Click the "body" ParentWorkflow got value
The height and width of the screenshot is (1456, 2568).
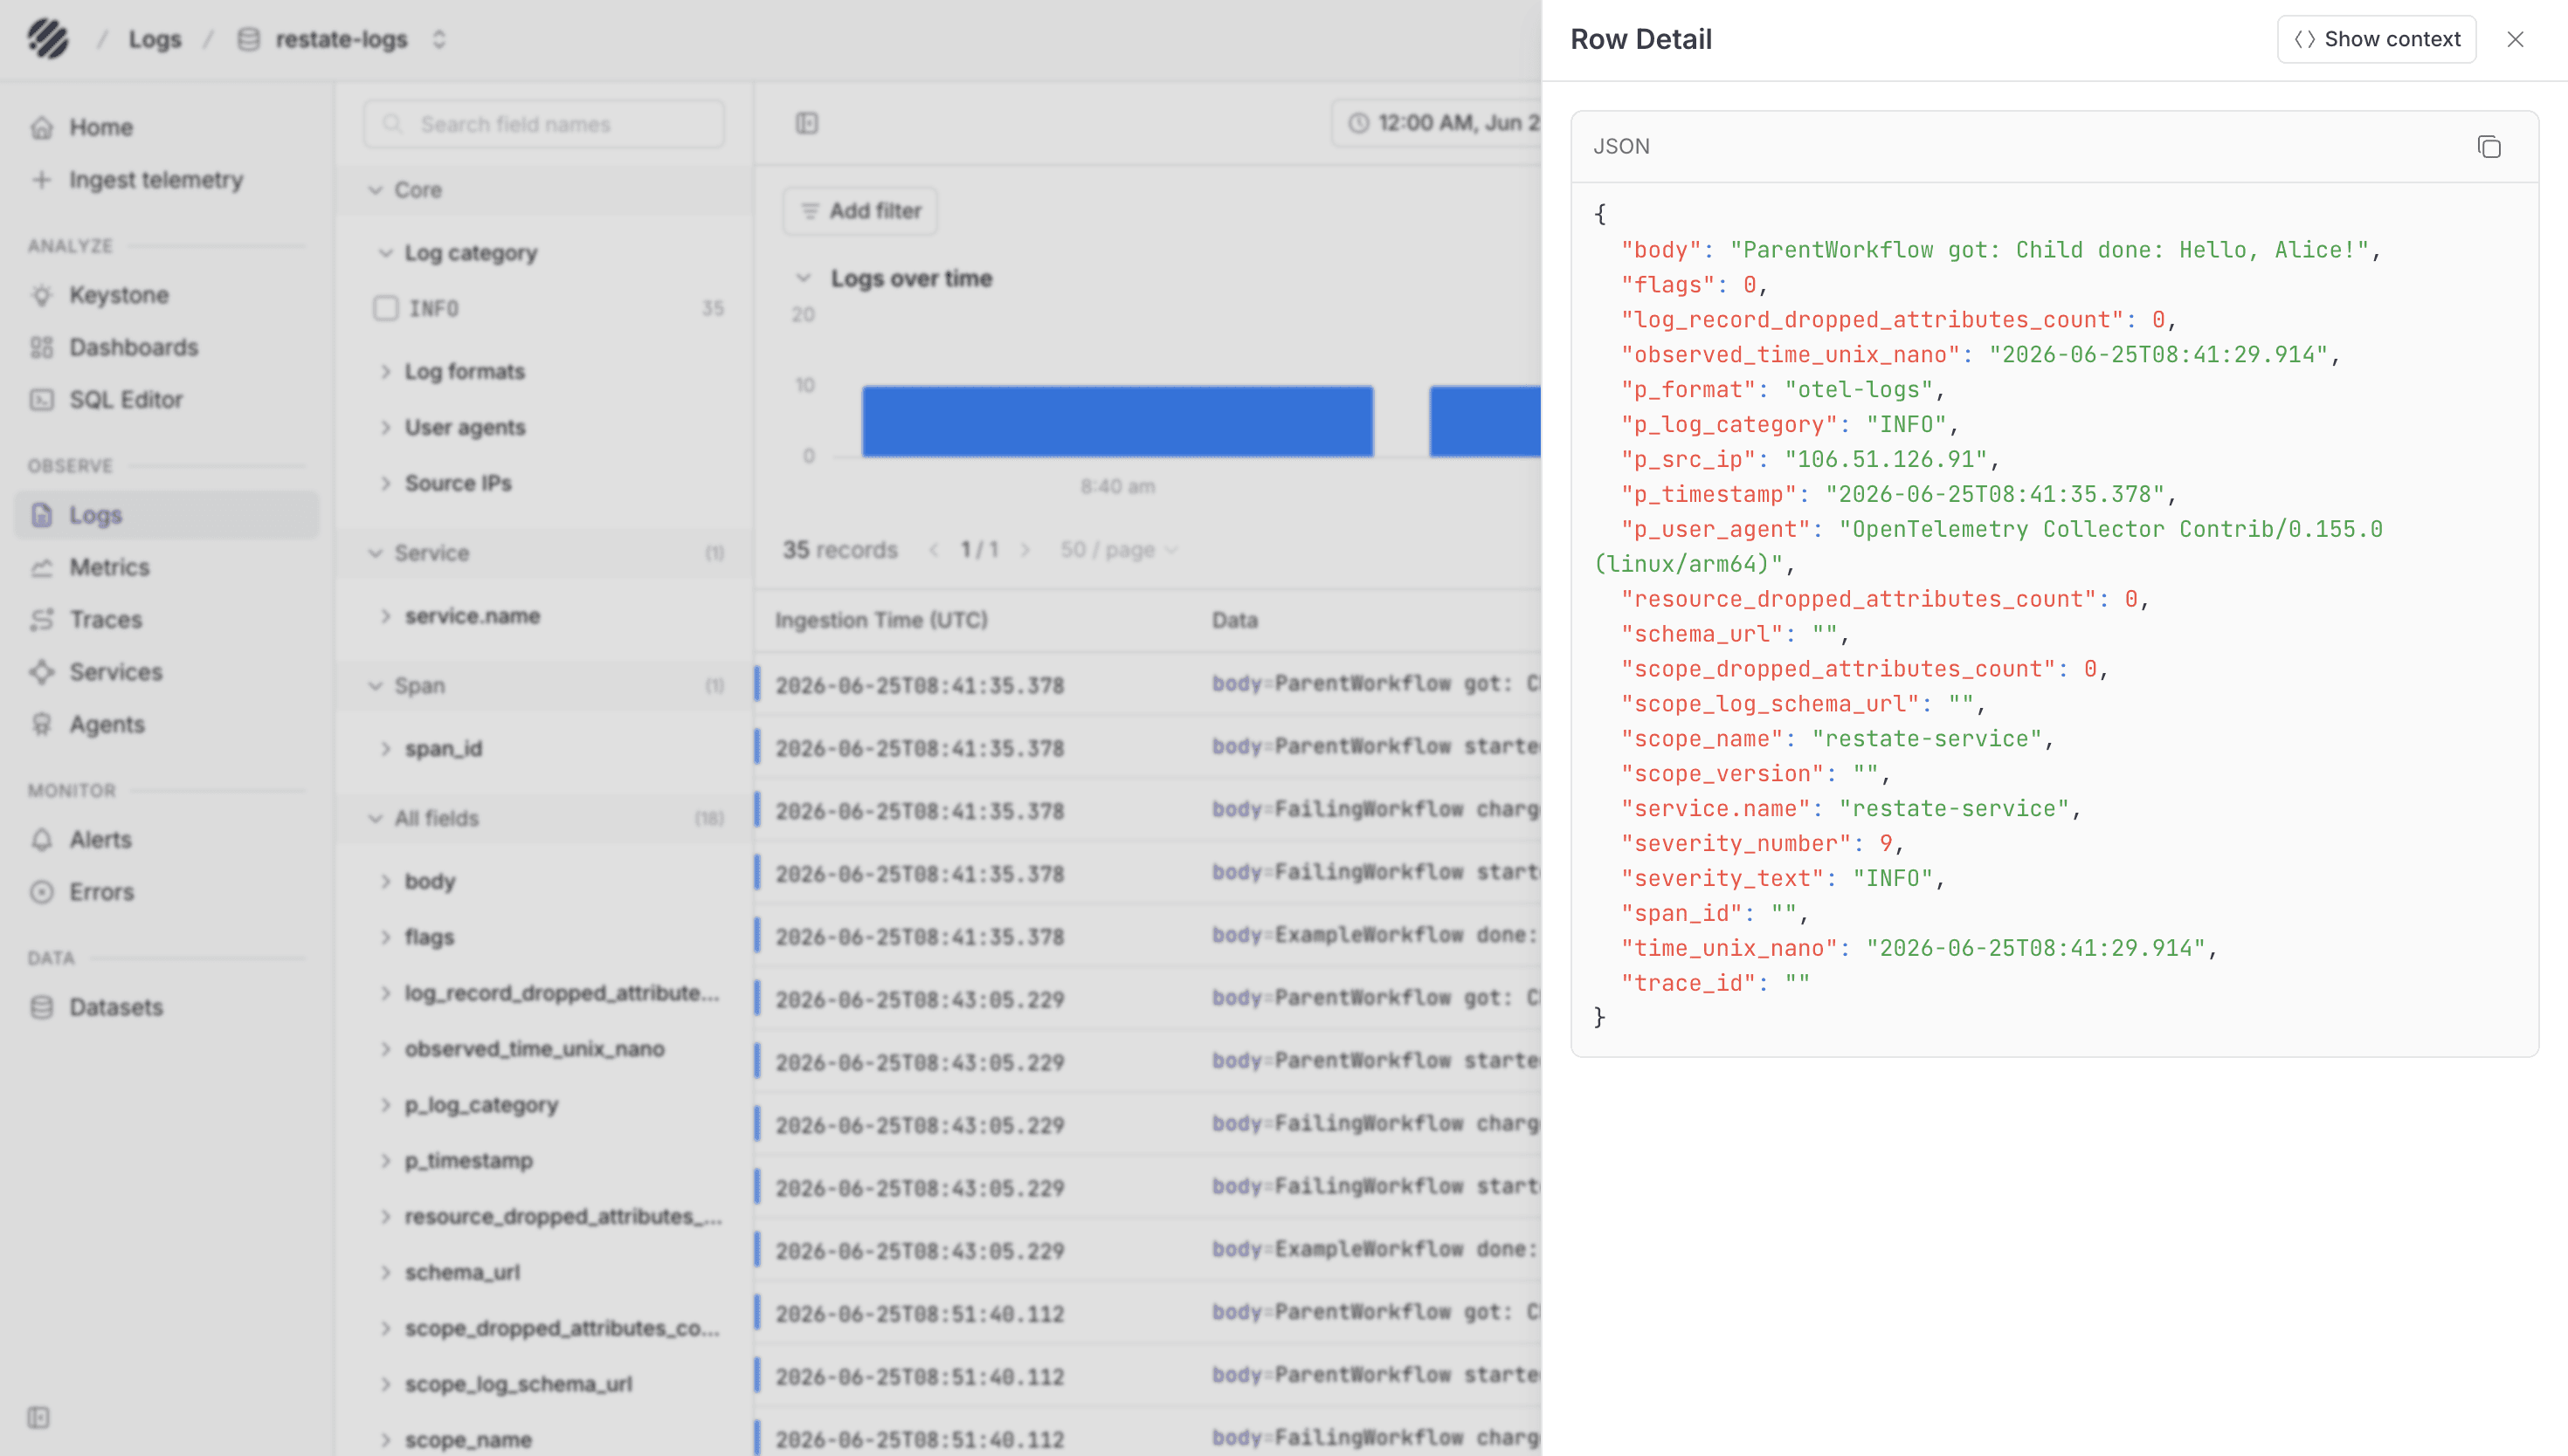coord(2049,250)
